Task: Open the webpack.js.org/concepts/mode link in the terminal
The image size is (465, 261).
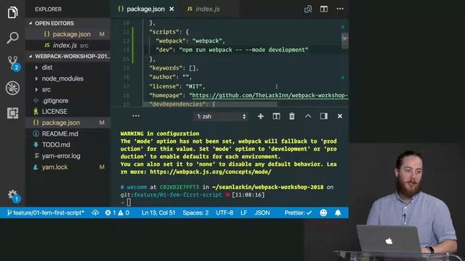Action: click(210, 172)
